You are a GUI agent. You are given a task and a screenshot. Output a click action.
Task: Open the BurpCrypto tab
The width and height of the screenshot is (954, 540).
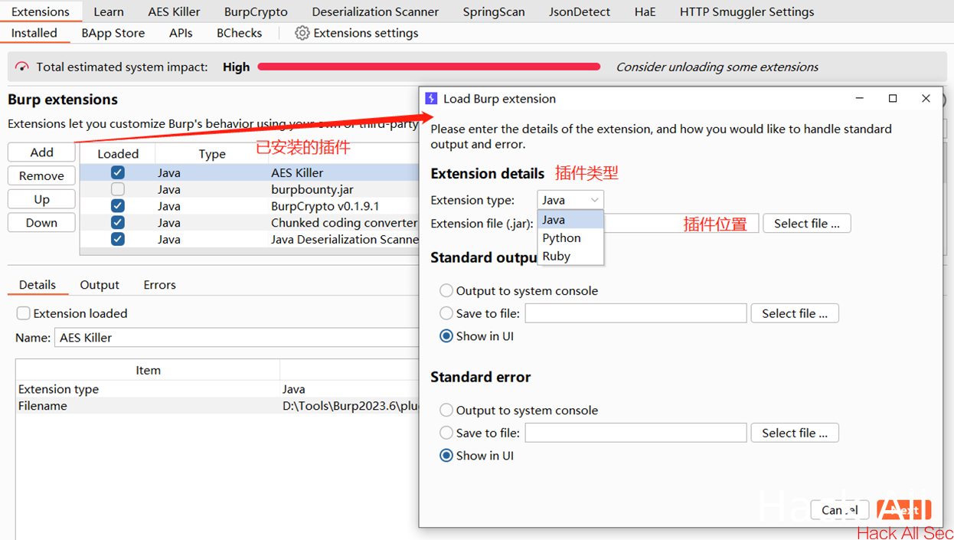click(x=256, y=11)
